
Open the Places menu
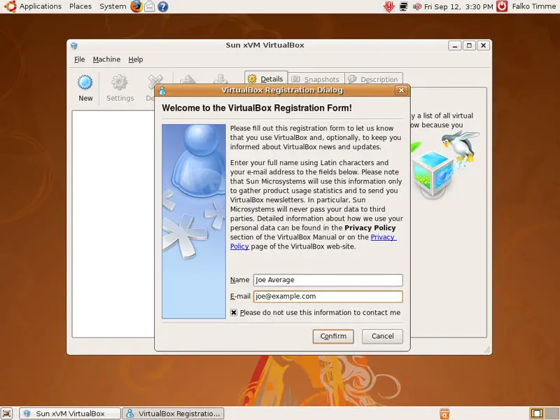[80, 6]
